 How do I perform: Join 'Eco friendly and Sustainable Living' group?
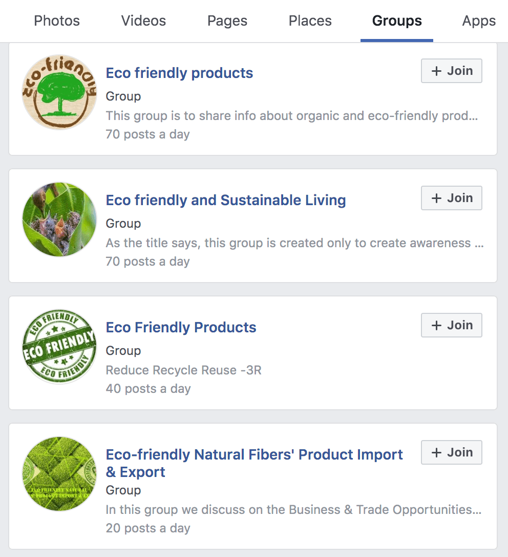(452, 198)
